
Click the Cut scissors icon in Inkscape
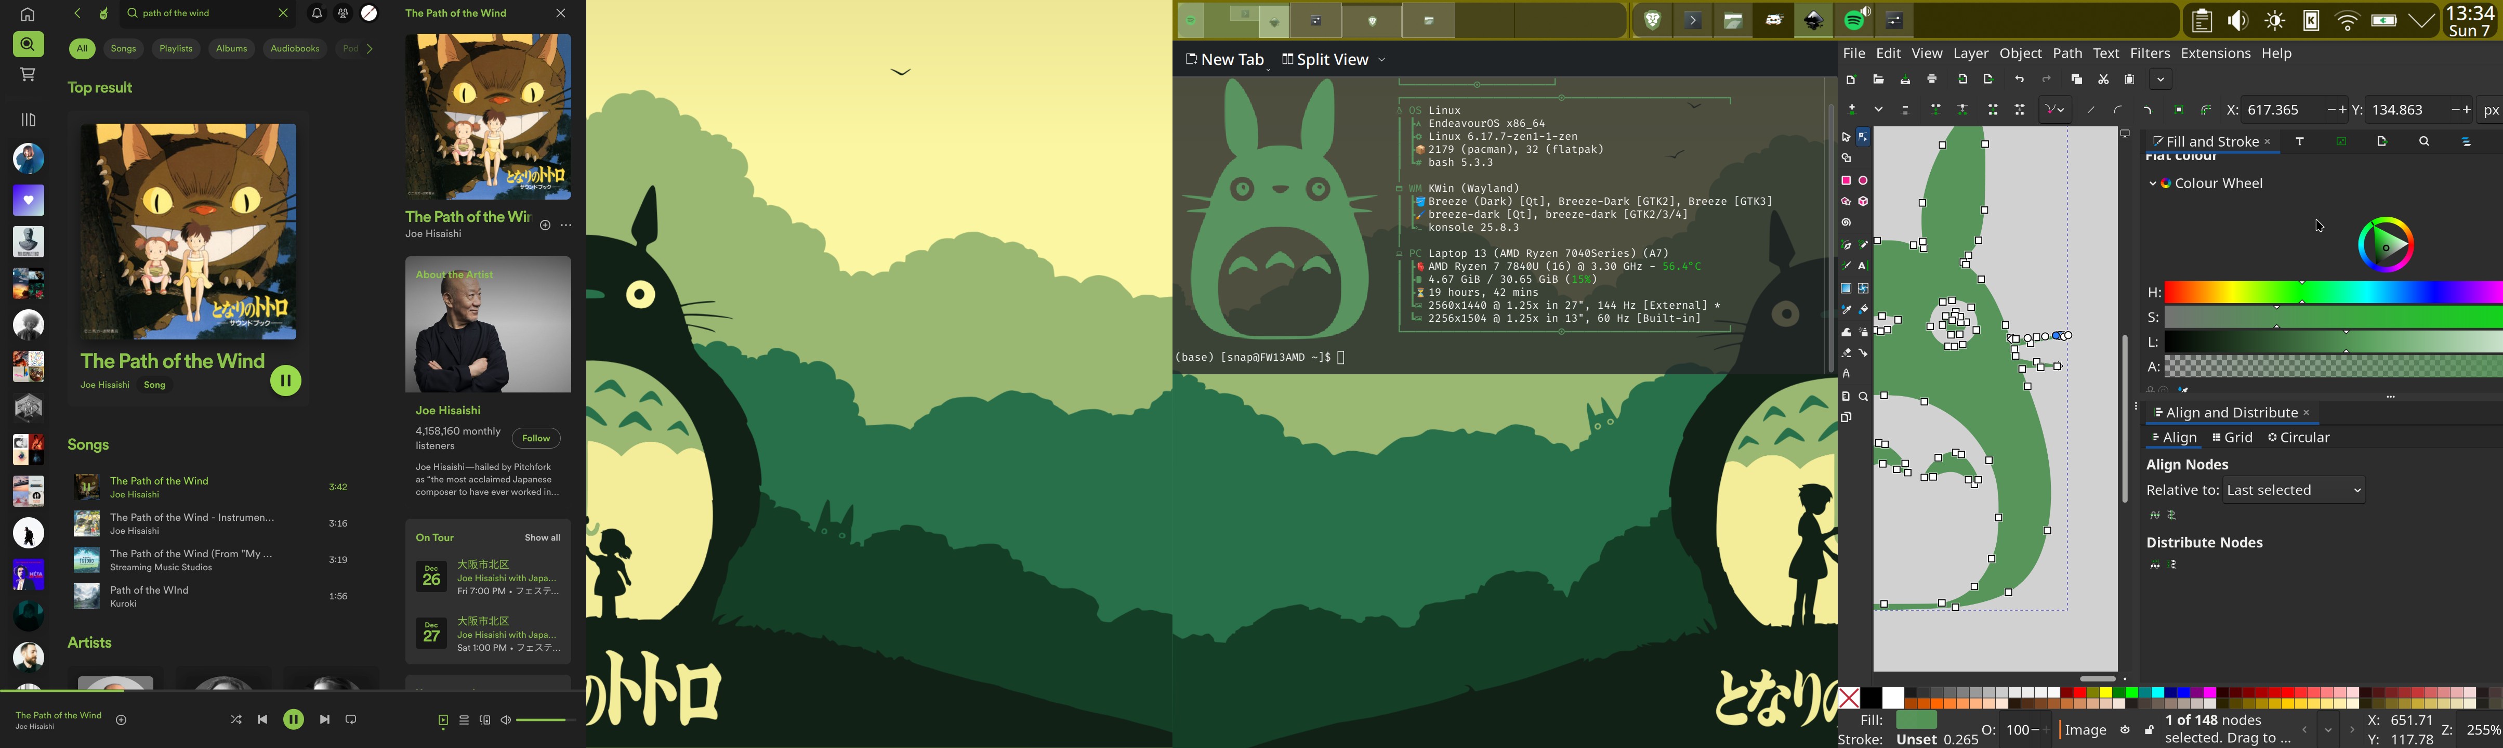click(2104, 80)
